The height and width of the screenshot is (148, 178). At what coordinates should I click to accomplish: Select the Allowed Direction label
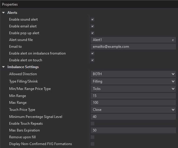click(x=23, y=74)
